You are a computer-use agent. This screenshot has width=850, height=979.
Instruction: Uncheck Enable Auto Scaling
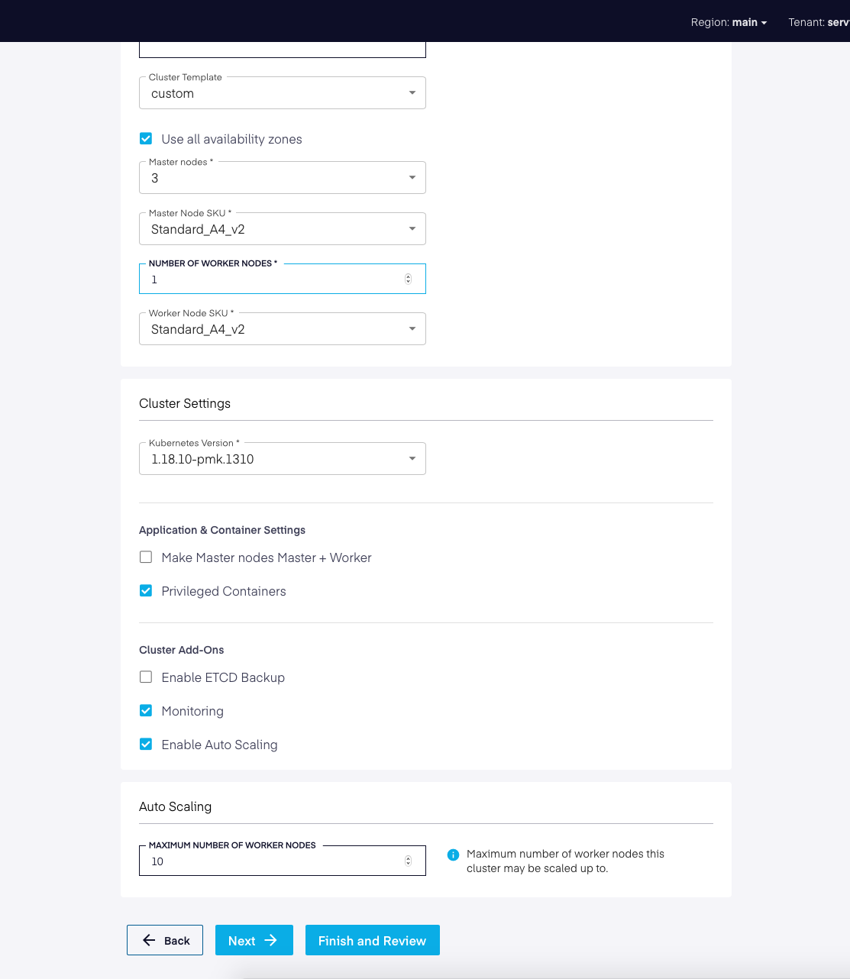(x=146, y=745)
